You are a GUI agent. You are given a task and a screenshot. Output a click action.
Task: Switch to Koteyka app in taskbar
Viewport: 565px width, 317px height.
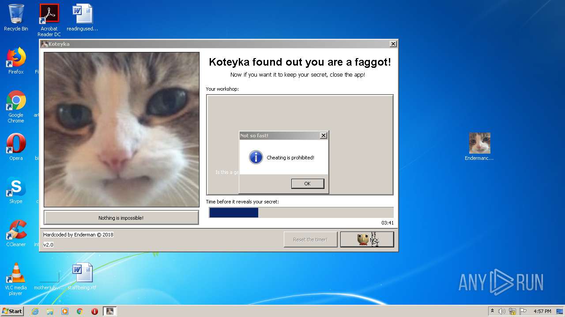pyautogui.click(x=110, y=311)
